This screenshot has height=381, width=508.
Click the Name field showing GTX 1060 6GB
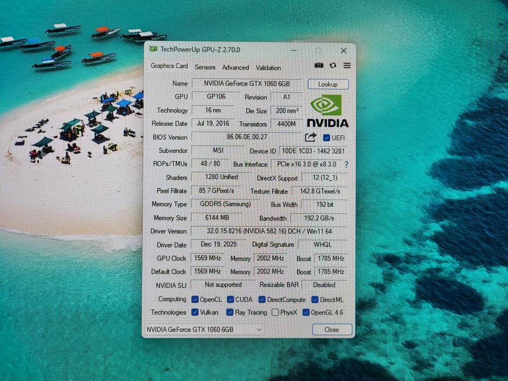(247, 84)
